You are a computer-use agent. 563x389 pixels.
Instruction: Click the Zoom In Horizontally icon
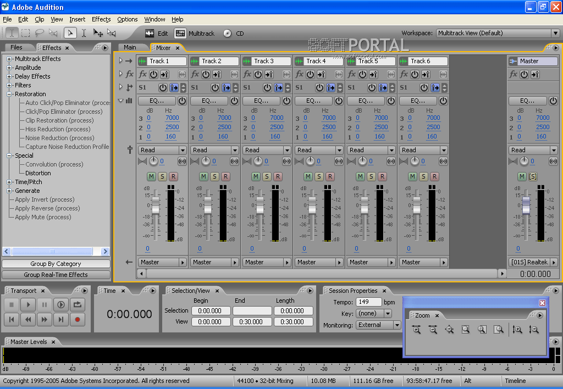click(x=416, y=330)
